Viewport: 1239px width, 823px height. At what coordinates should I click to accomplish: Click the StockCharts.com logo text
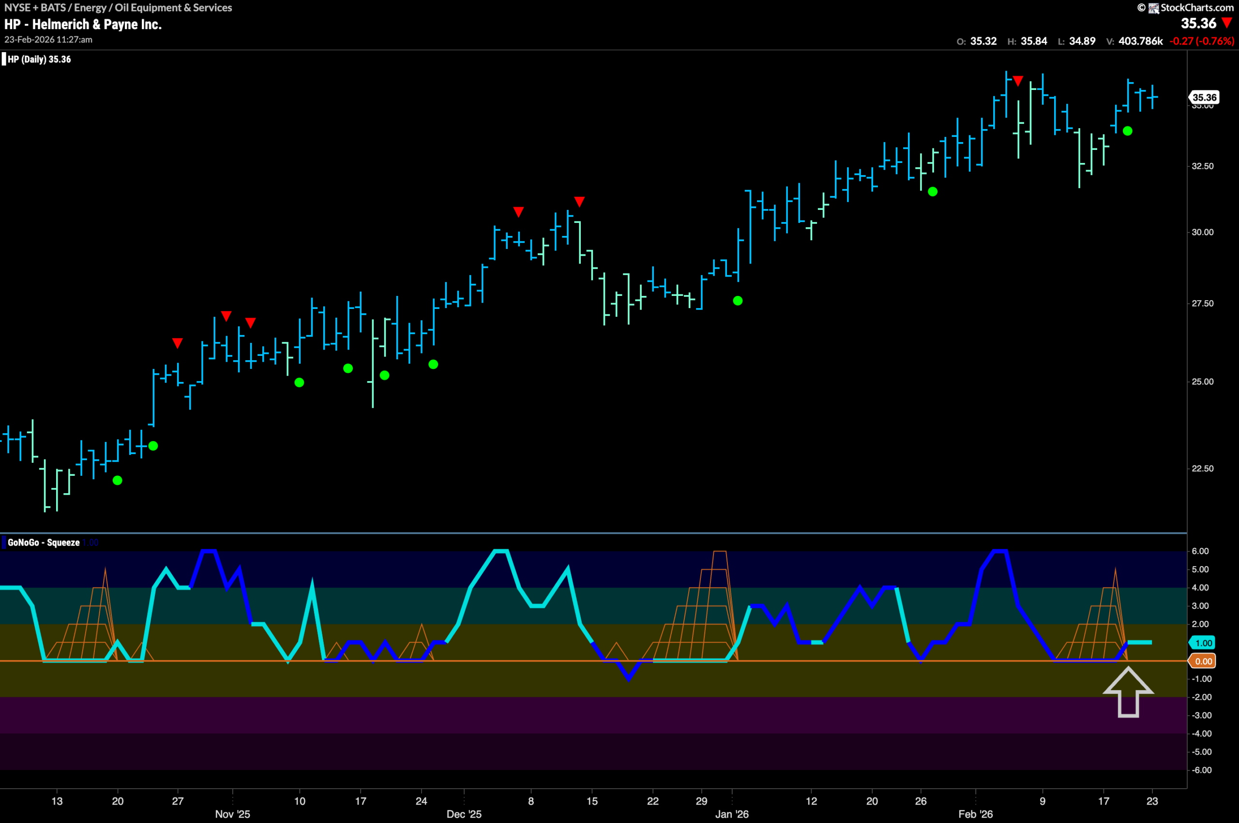pos(1197,7)
